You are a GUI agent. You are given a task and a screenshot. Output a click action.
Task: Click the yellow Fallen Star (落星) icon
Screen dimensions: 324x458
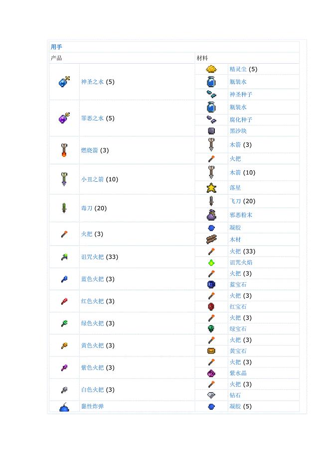click(x=211, y=188)
